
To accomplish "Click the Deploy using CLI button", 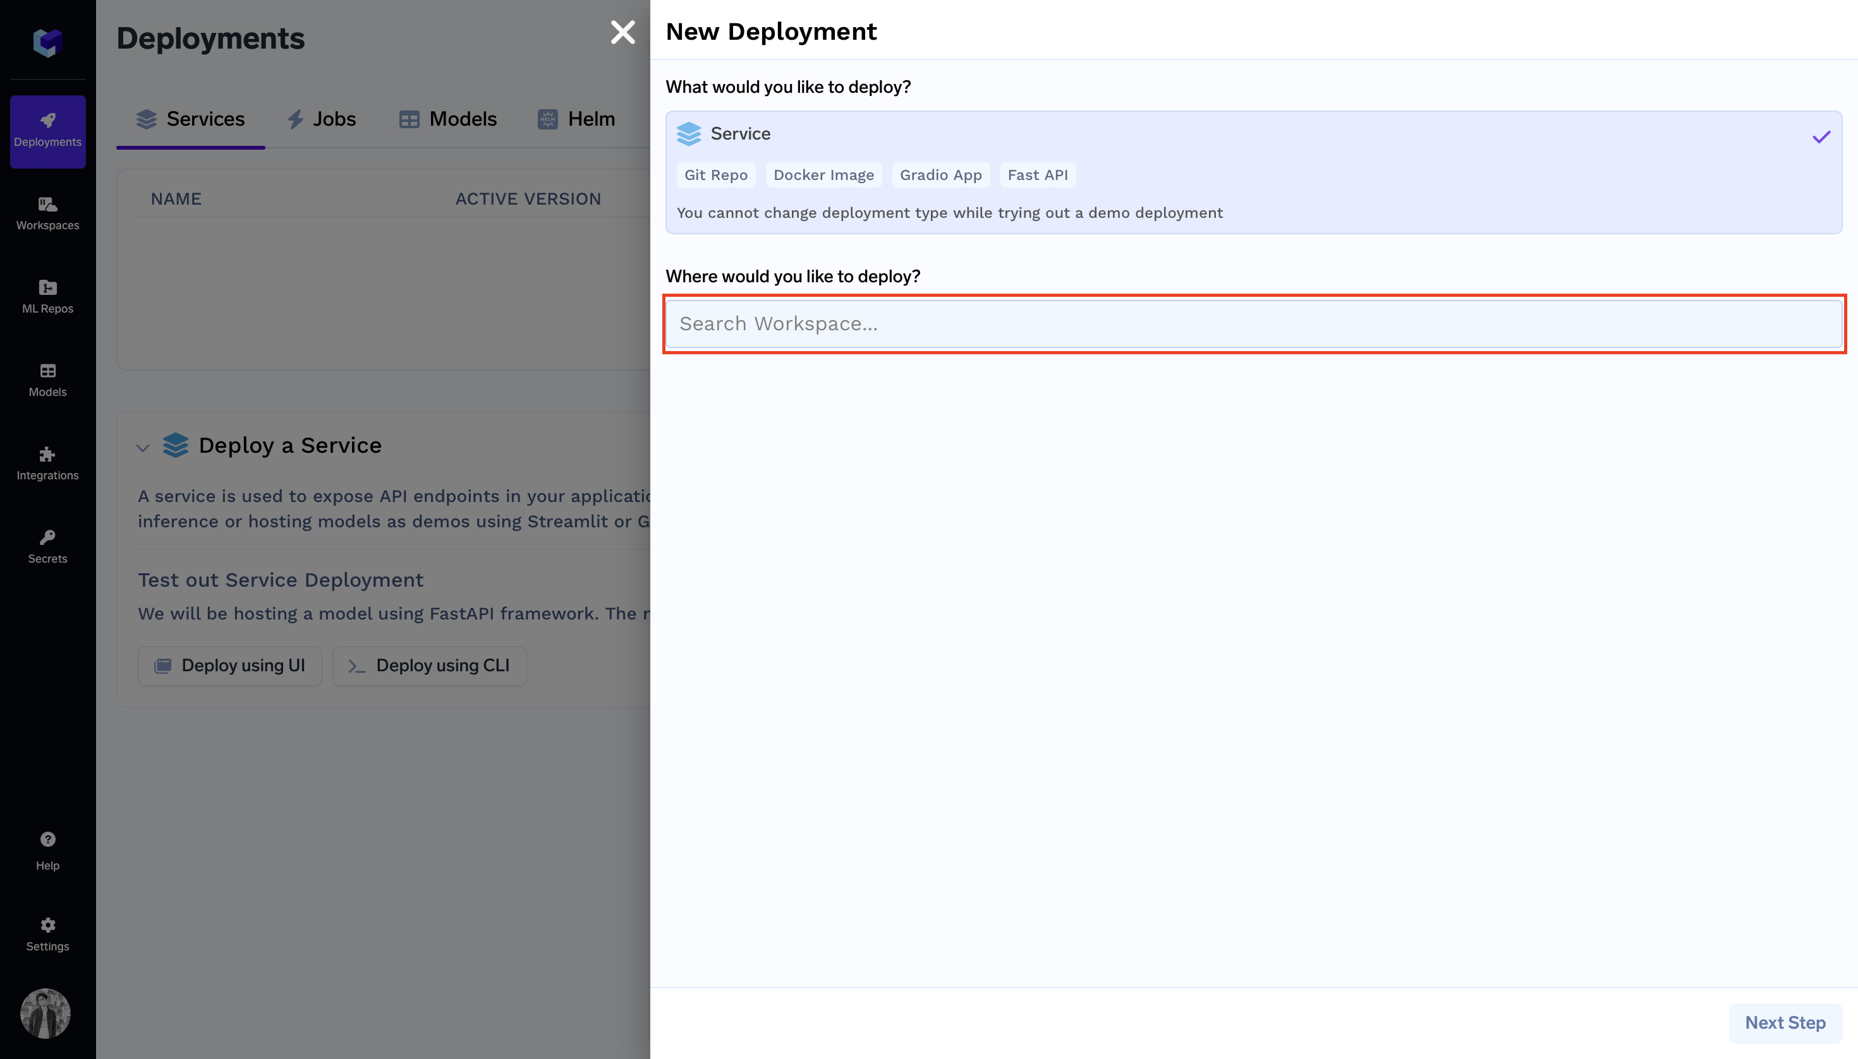I will pos(429,666).
